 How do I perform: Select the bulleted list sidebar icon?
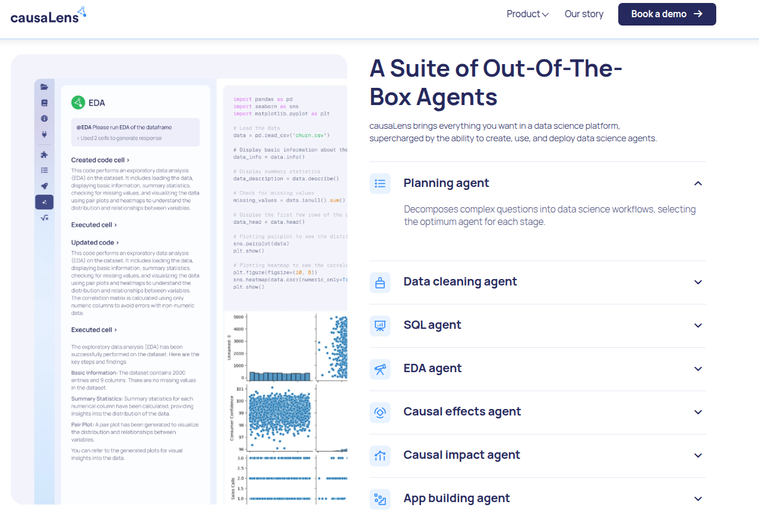(44, 170)
